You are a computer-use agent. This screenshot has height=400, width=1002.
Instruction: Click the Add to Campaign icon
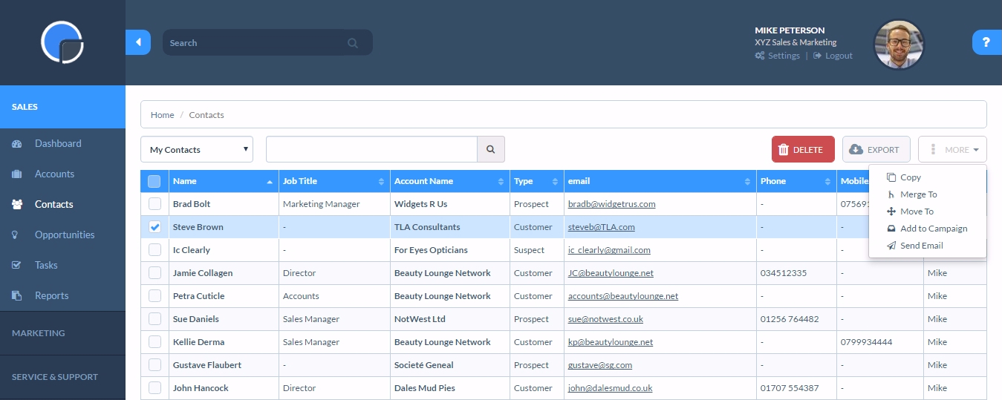pos(891,229)
